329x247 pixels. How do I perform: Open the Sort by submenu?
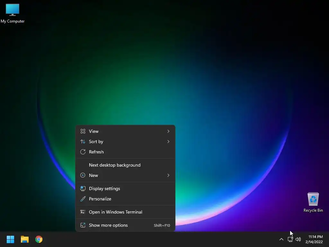[x=125, y=142]
